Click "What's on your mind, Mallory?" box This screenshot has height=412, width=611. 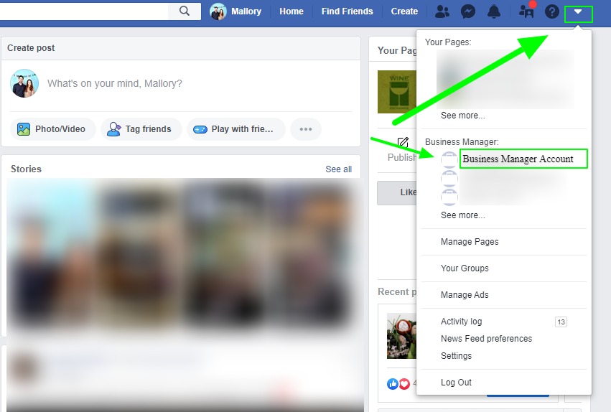click(115, 83)
